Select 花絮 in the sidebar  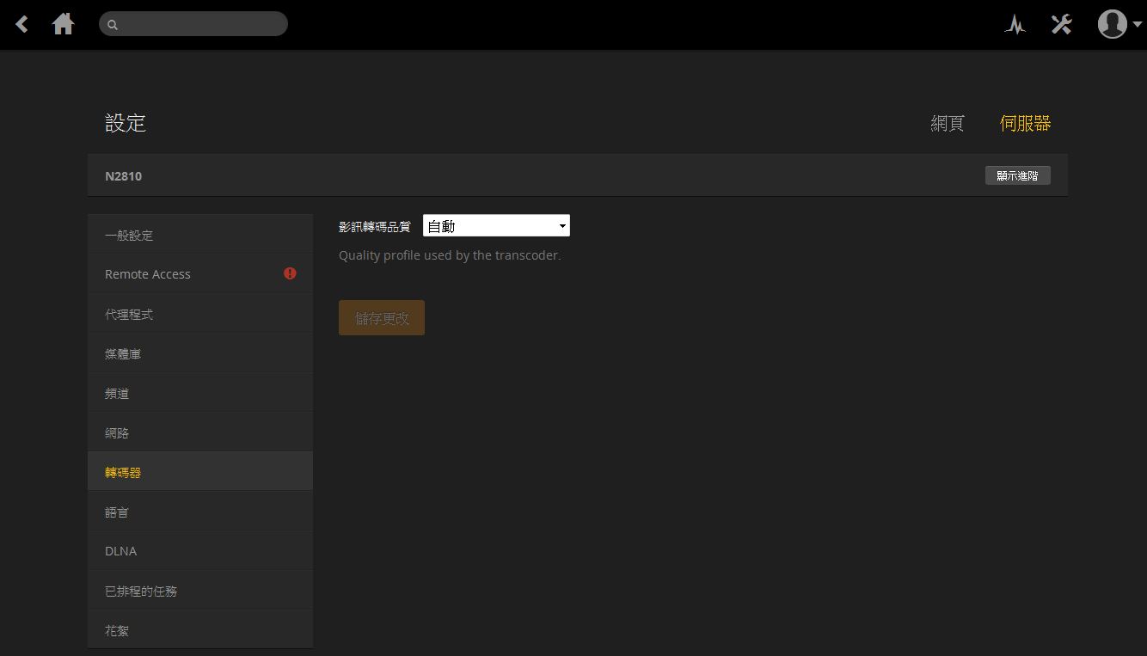200,630
